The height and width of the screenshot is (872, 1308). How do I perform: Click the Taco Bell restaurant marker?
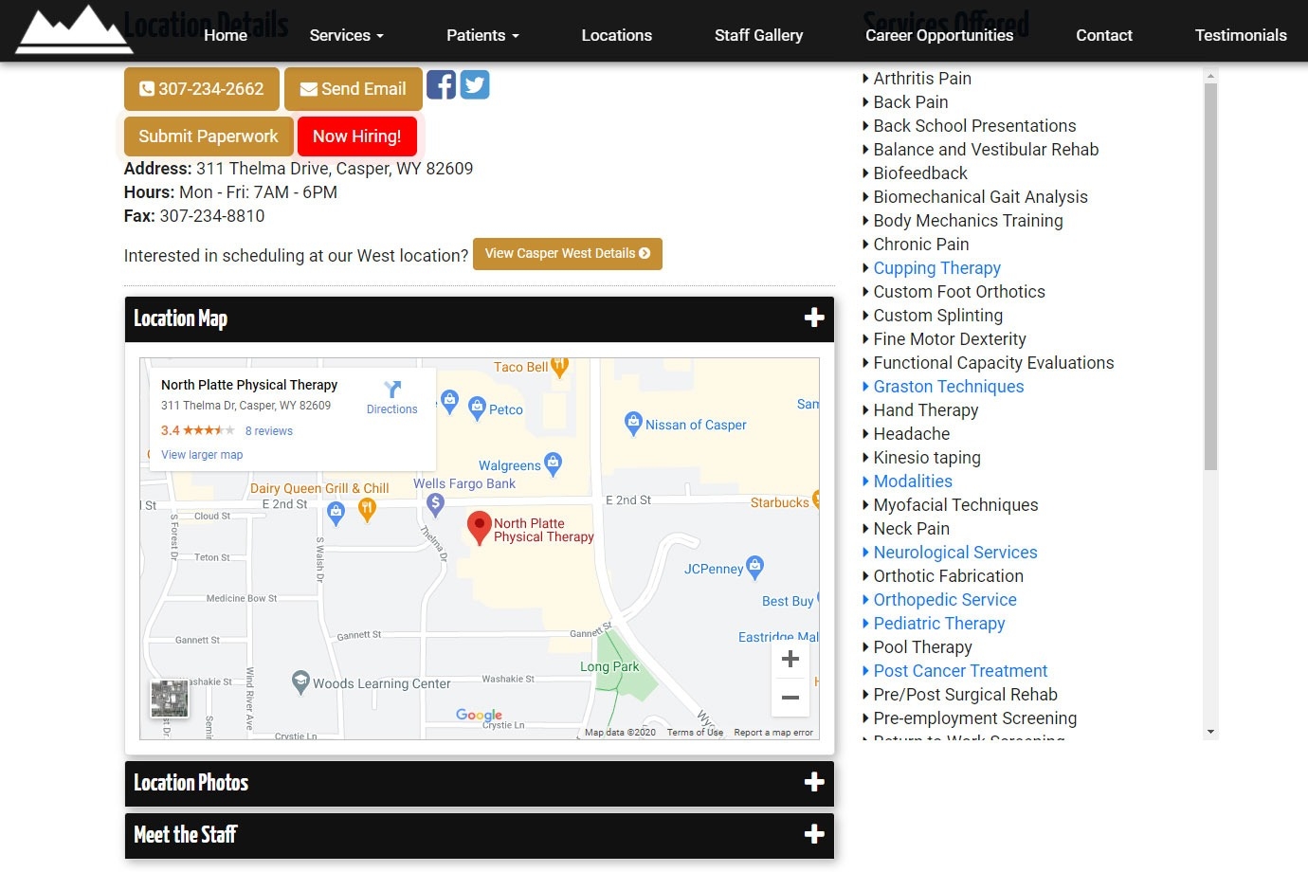point(559,366)
